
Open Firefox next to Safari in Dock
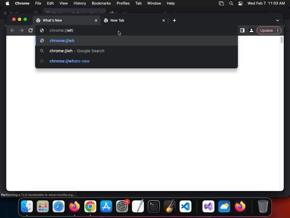pyautogui.click(x=74, y=206)
